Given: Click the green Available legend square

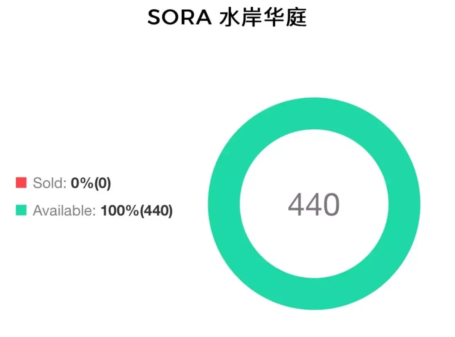Looking at the screenshot, I should (x=21, y=210).
